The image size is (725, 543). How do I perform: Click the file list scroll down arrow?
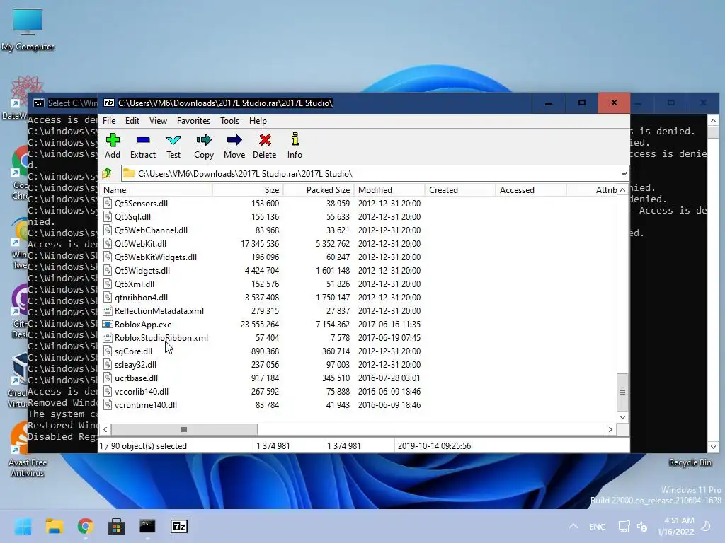pos(622,417)
